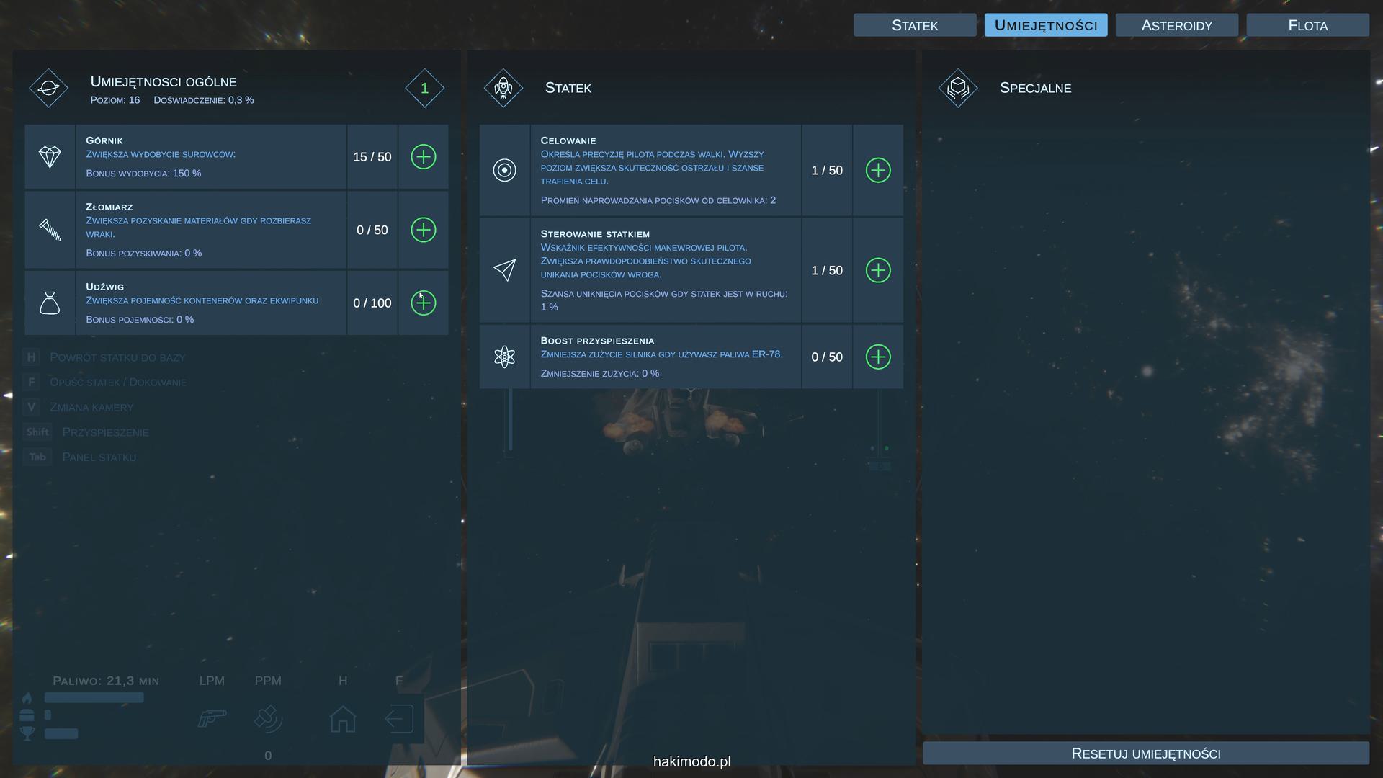Viewport: 1383px width, 778px height.
Task: Click the Złomiarz screw icon
Action: point(50,230)
